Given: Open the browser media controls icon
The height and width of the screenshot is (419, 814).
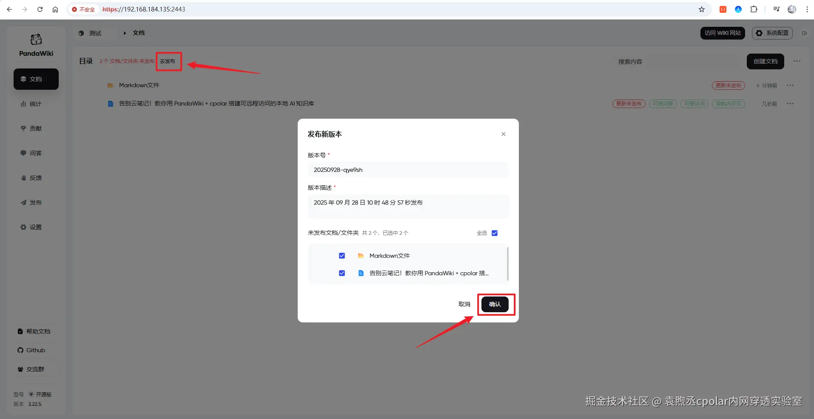Looking at the screenshot, I should click(777, 9).
